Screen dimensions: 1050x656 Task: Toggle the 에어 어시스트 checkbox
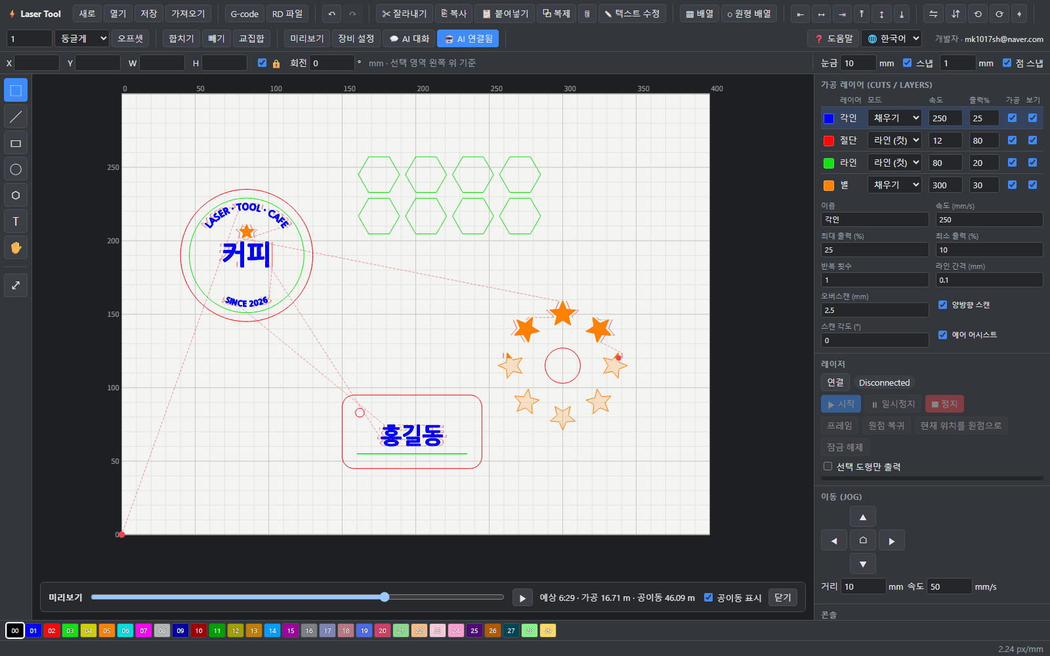coord(942,335)
